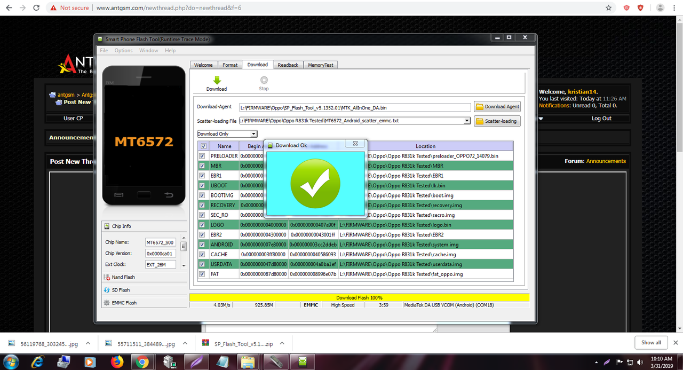
Task: Open the Options menu
Action: click(x=123, y=51)
